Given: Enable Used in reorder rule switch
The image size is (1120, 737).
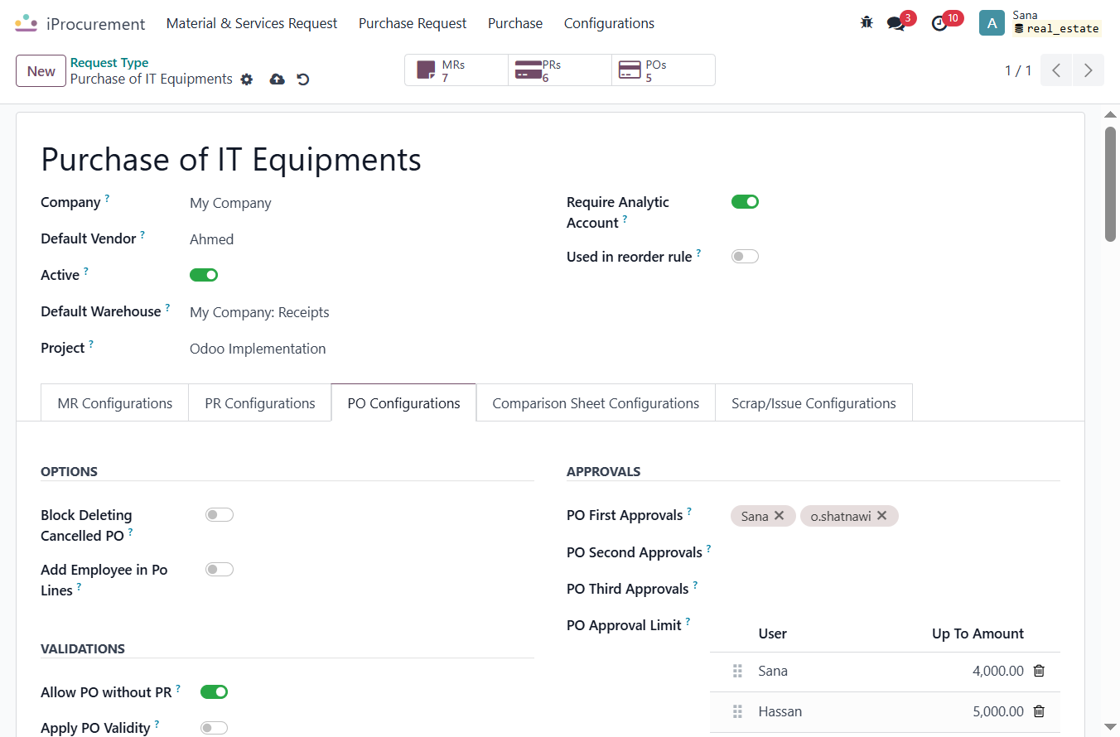Looking at the screenshot, I should pyautogui.click(x=745, y=256).
